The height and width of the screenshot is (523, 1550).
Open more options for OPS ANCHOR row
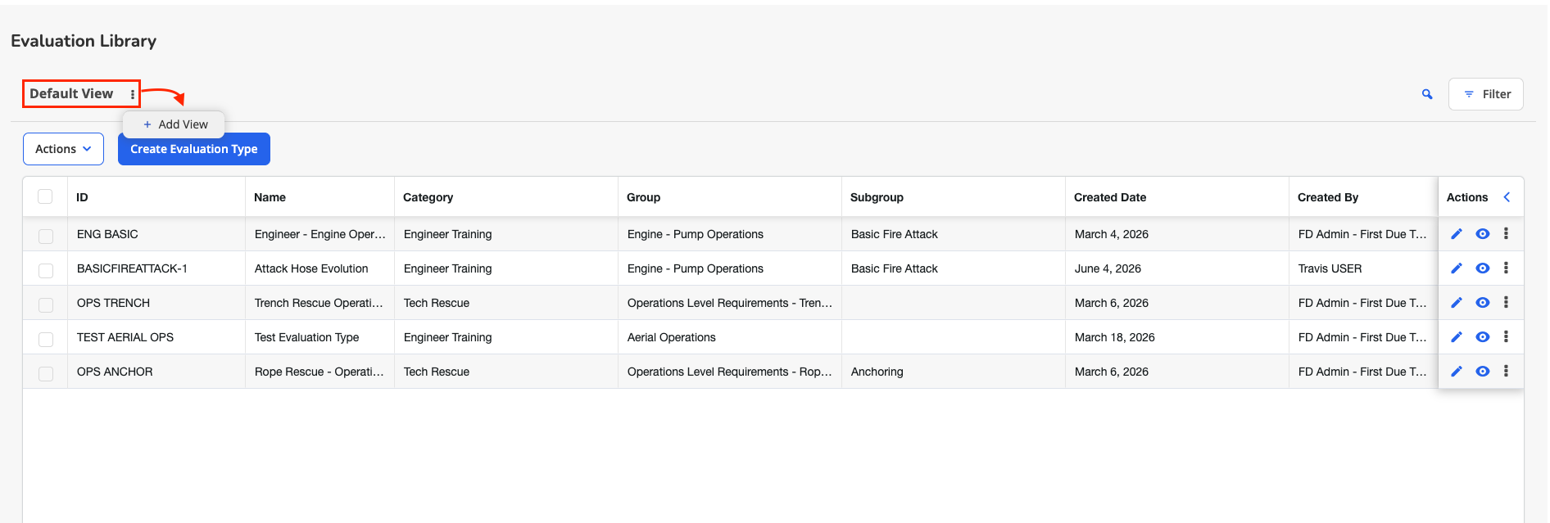point(1506,372)
